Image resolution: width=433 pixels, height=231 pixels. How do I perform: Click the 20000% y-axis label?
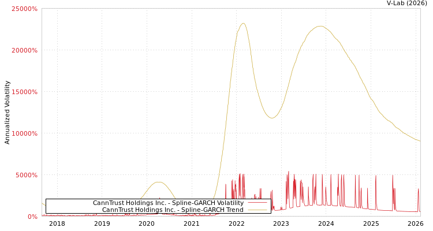[x=24, y=50]
